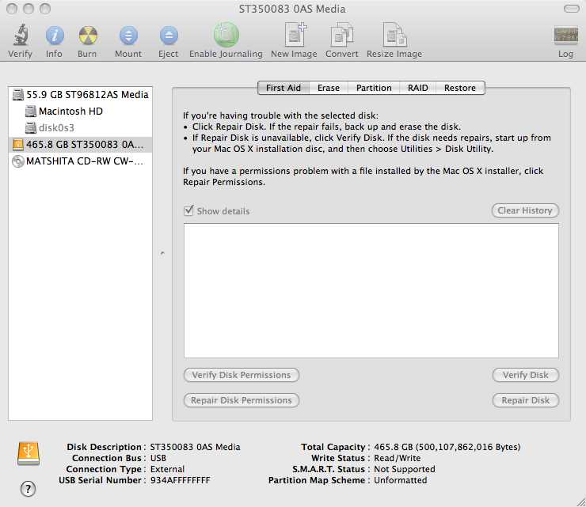Click the Repair Disk button
The image size is (586, 507).
coord(526,400)
